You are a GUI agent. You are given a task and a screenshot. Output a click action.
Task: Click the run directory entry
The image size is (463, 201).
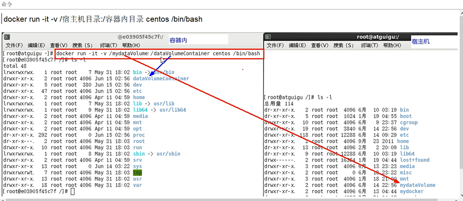coord(137,147)
